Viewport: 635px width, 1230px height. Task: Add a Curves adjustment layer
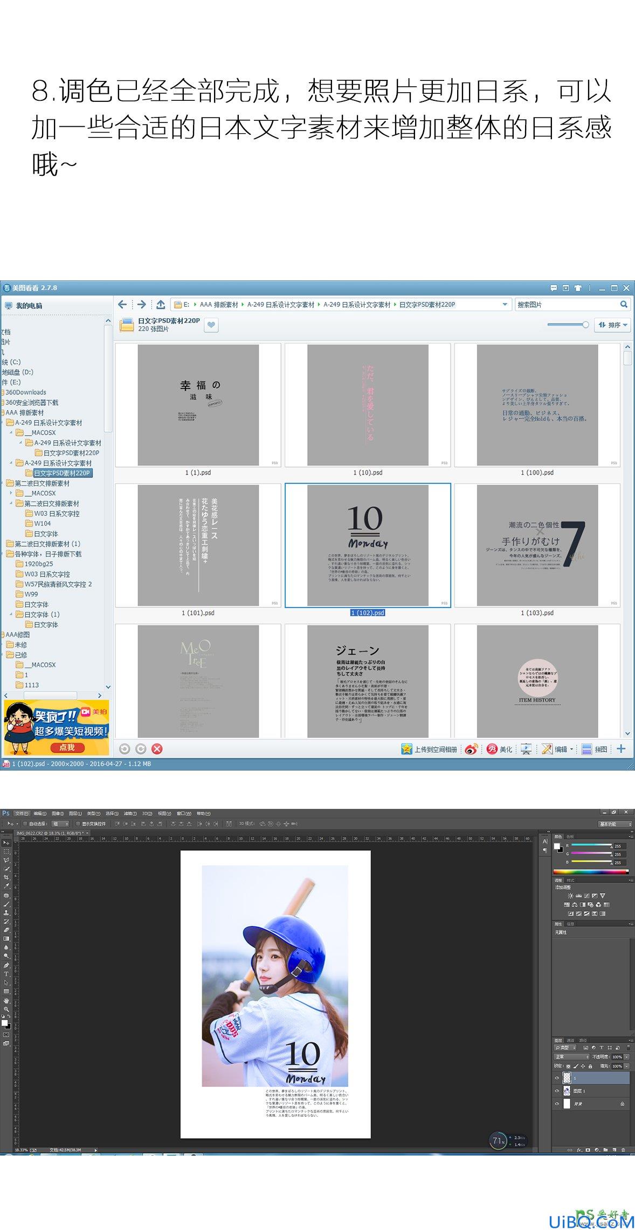click(x=586, y=896)
